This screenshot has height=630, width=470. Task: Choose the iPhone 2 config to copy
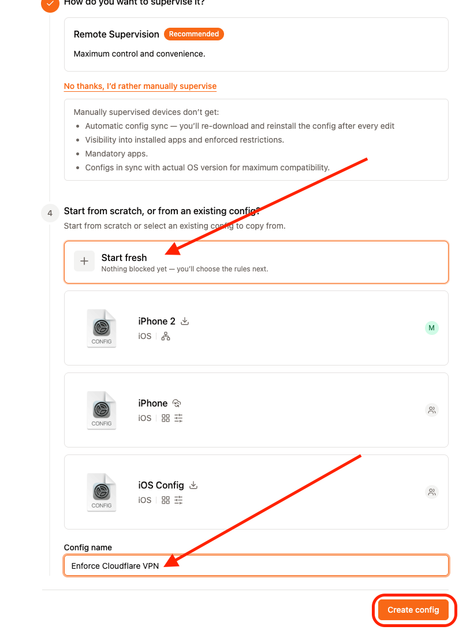pyautogui.click(x=256, y=328)
